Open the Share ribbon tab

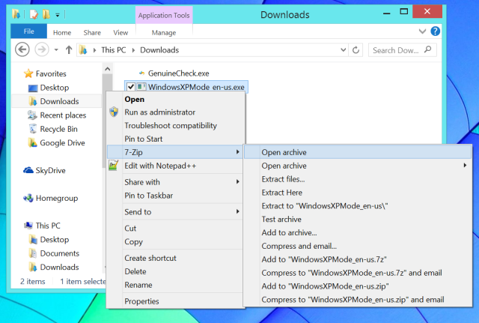[x=92, y=32]
